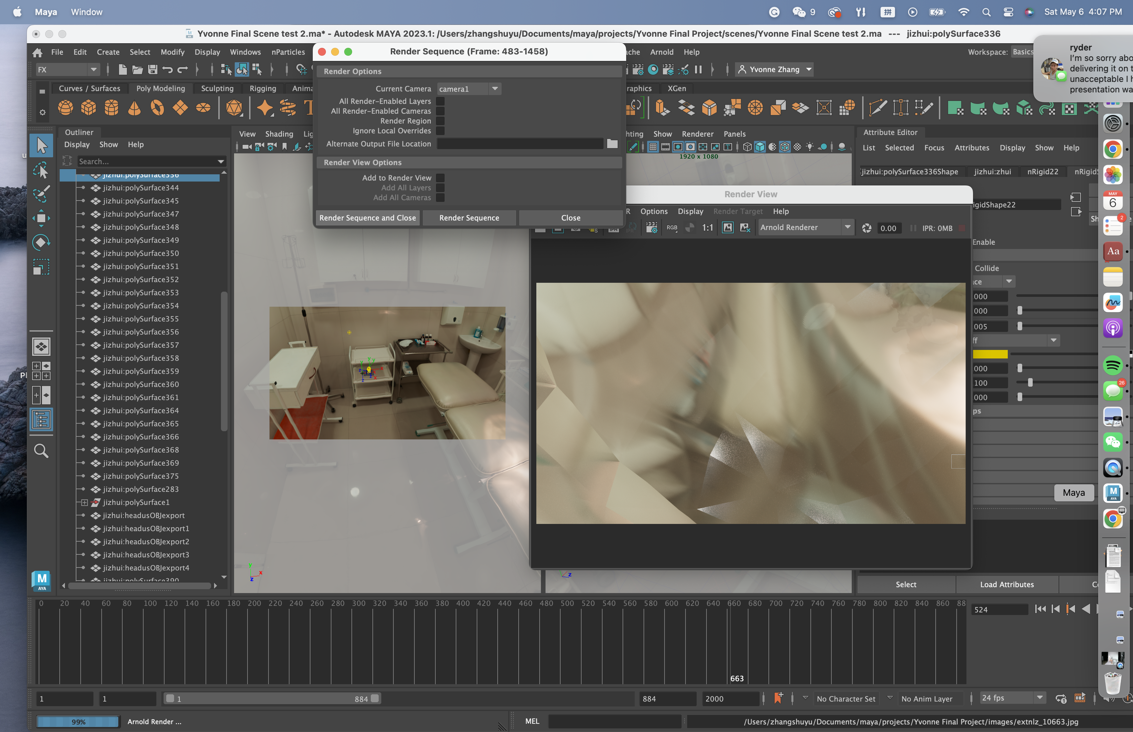Viewport: 1133px width, 732px height.
Task: Click the Open Scene folder icon
Action: pyautogui.click(x=137, y=69)
